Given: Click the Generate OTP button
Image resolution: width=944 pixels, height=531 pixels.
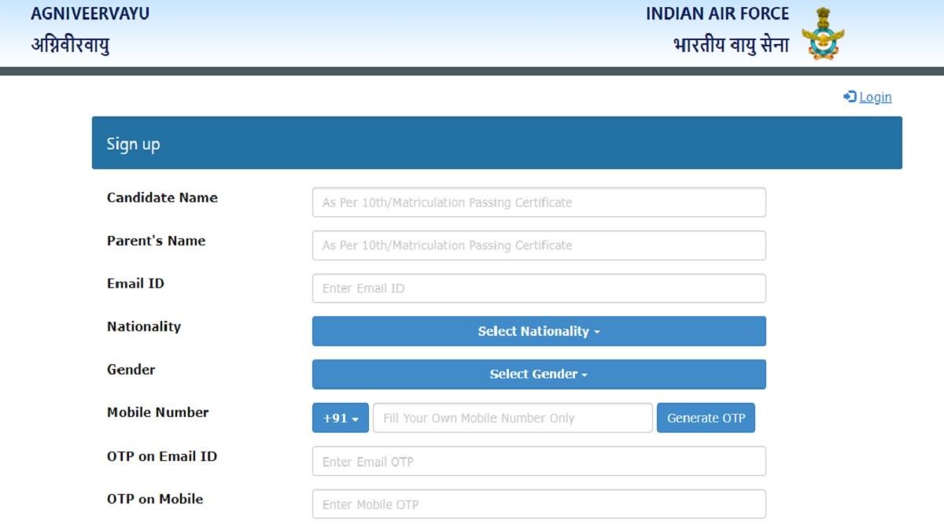Looking at the screenshot, I should (x=706, y=418).
